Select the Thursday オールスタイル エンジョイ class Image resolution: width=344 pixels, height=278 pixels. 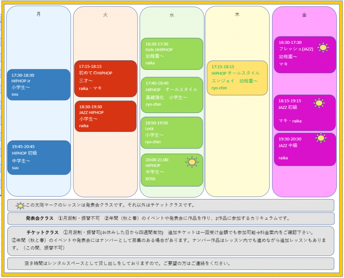click(237, 78)
